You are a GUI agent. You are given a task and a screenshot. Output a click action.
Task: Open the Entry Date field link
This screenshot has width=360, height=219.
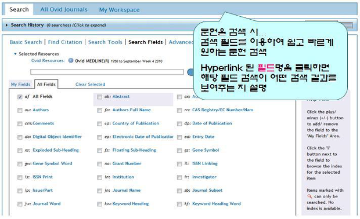pos(203,137)
